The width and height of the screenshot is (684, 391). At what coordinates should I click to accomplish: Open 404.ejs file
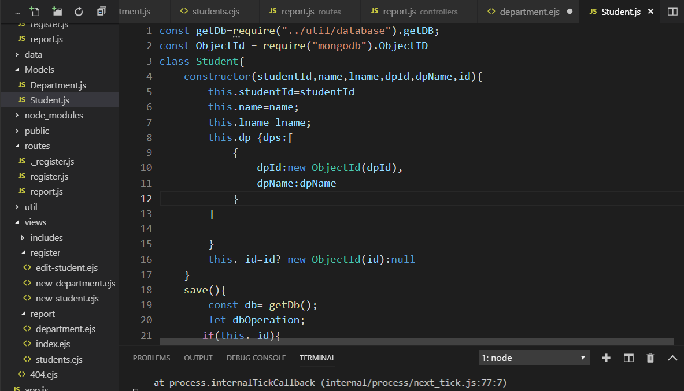(60, 375)
